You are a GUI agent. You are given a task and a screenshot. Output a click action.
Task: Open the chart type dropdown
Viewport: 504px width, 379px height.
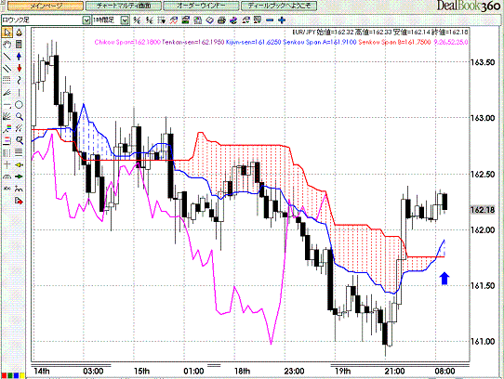(86, 20)
